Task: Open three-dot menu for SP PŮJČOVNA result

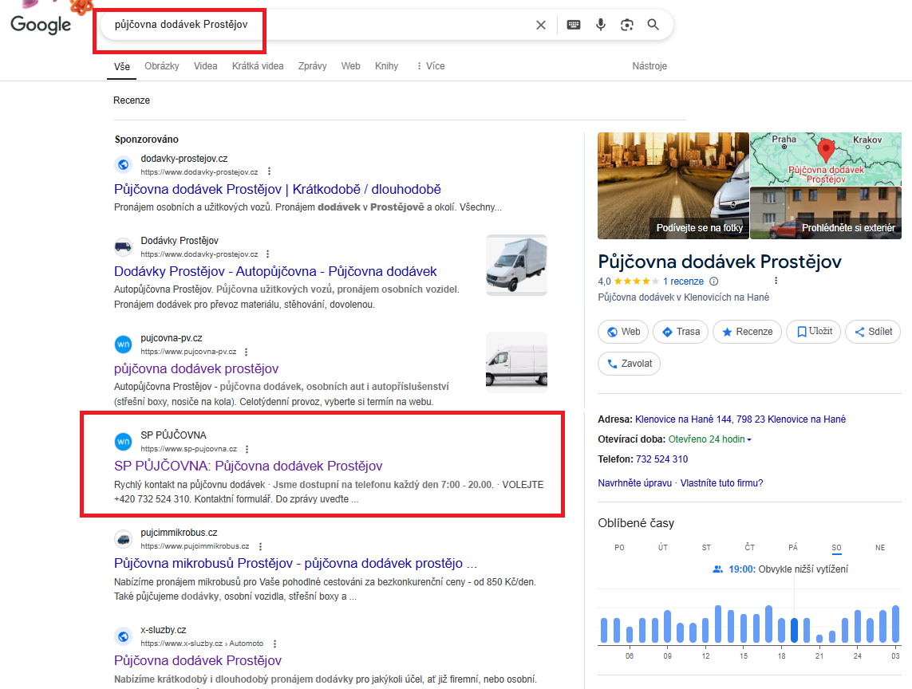Action: coord(247,449)
